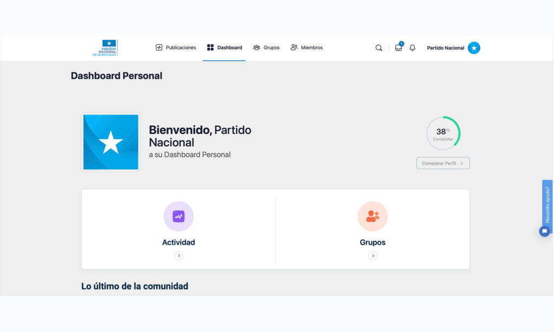
Task: Select the Dashboard tab
Action: coord(225,48)
